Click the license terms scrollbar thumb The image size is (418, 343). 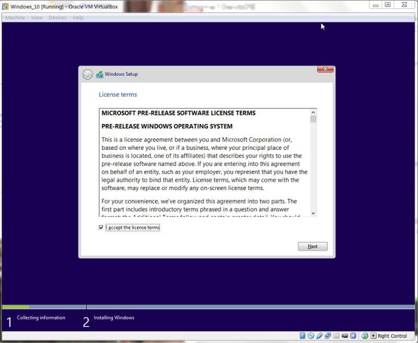(x=313, y=119)
